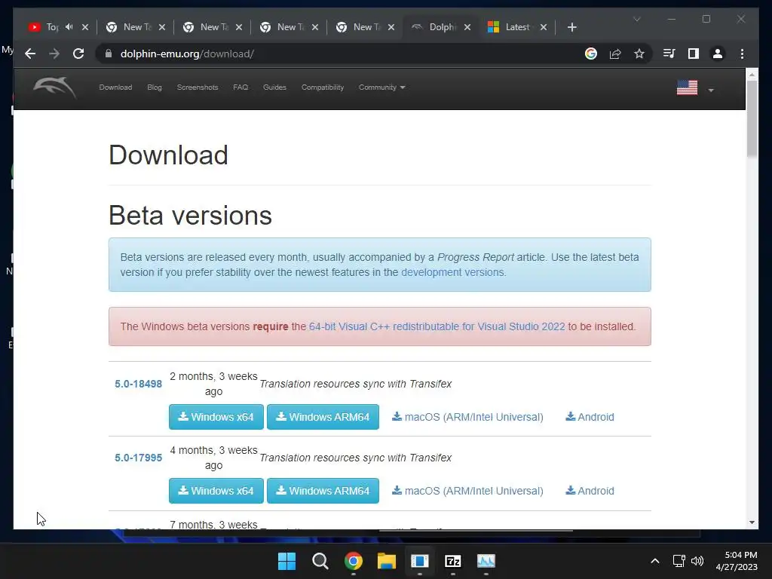Open Blog in site navigation
This screenshot has height=579, width=772.
(x=154, y=87)
